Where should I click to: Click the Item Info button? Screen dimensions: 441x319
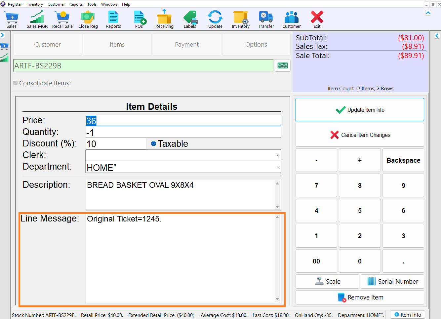pyautogui.click(x=408, y=315)
